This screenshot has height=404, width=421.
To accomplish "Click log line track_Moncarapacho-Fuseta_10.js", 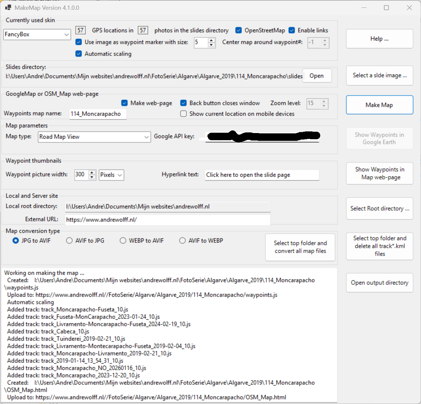I will [68, 309].
